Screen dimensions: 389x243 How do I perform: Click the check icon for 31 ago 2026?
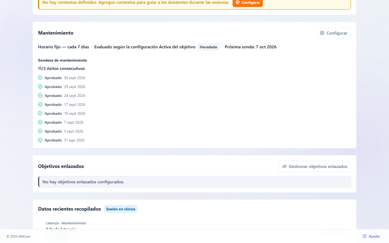pos(40,140)
